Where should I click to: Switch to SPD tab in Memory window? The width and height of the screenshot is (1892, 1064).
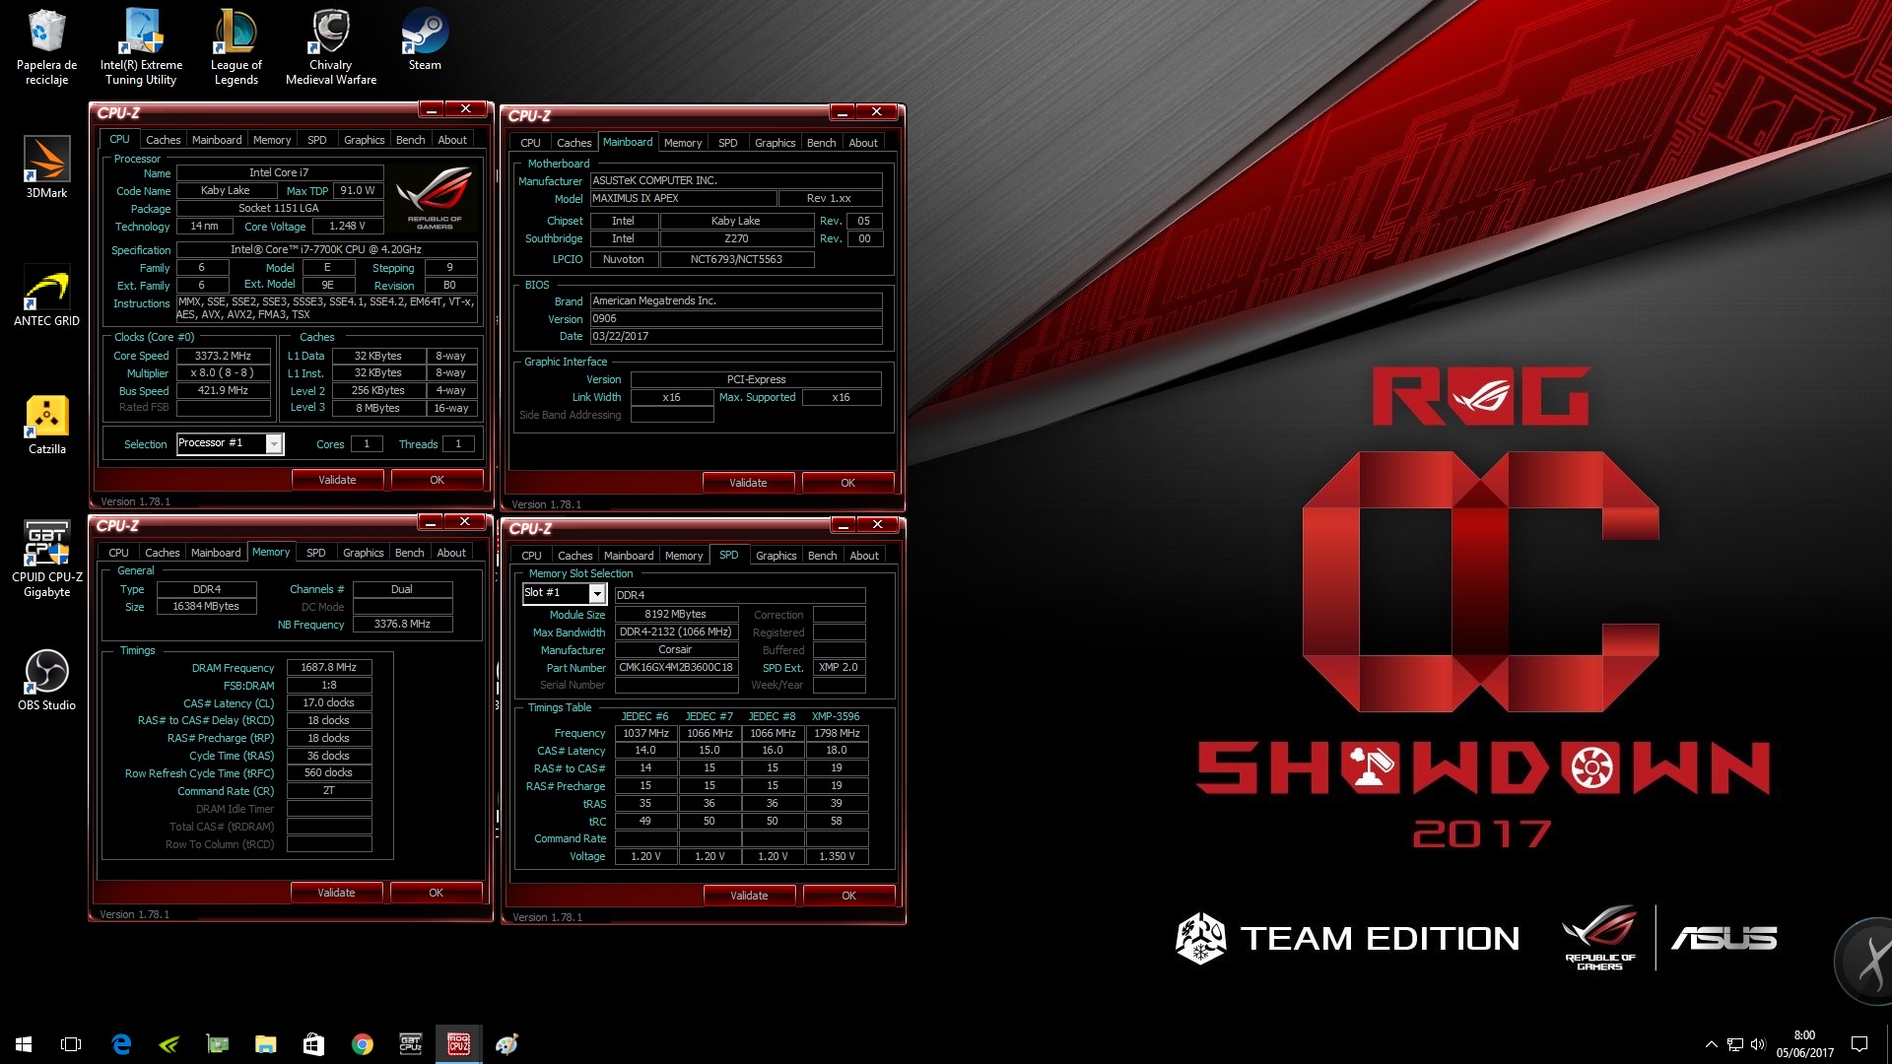click(315, 553)
